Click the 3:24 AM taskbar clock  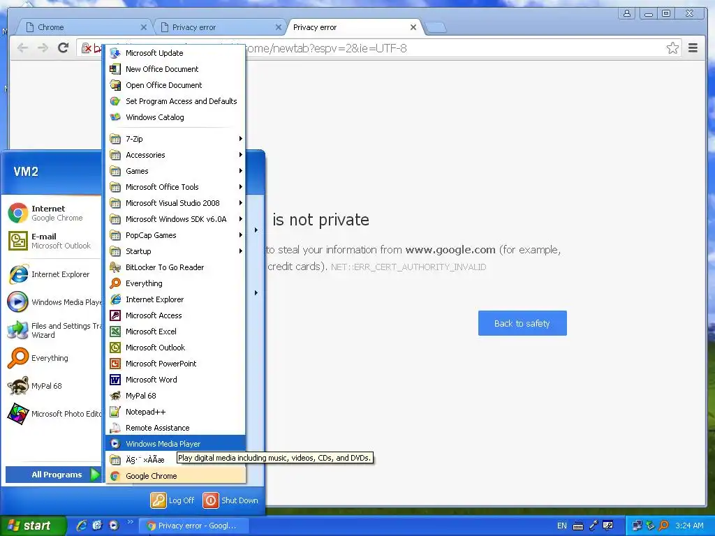coord(689,526)
